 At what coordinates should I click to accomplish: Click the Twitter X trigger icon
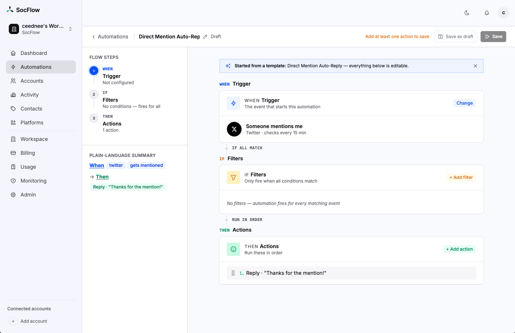click(x=234, y=129)
